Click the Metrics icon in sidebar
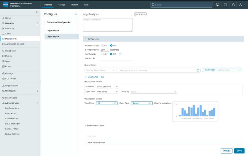 point(3,56)
